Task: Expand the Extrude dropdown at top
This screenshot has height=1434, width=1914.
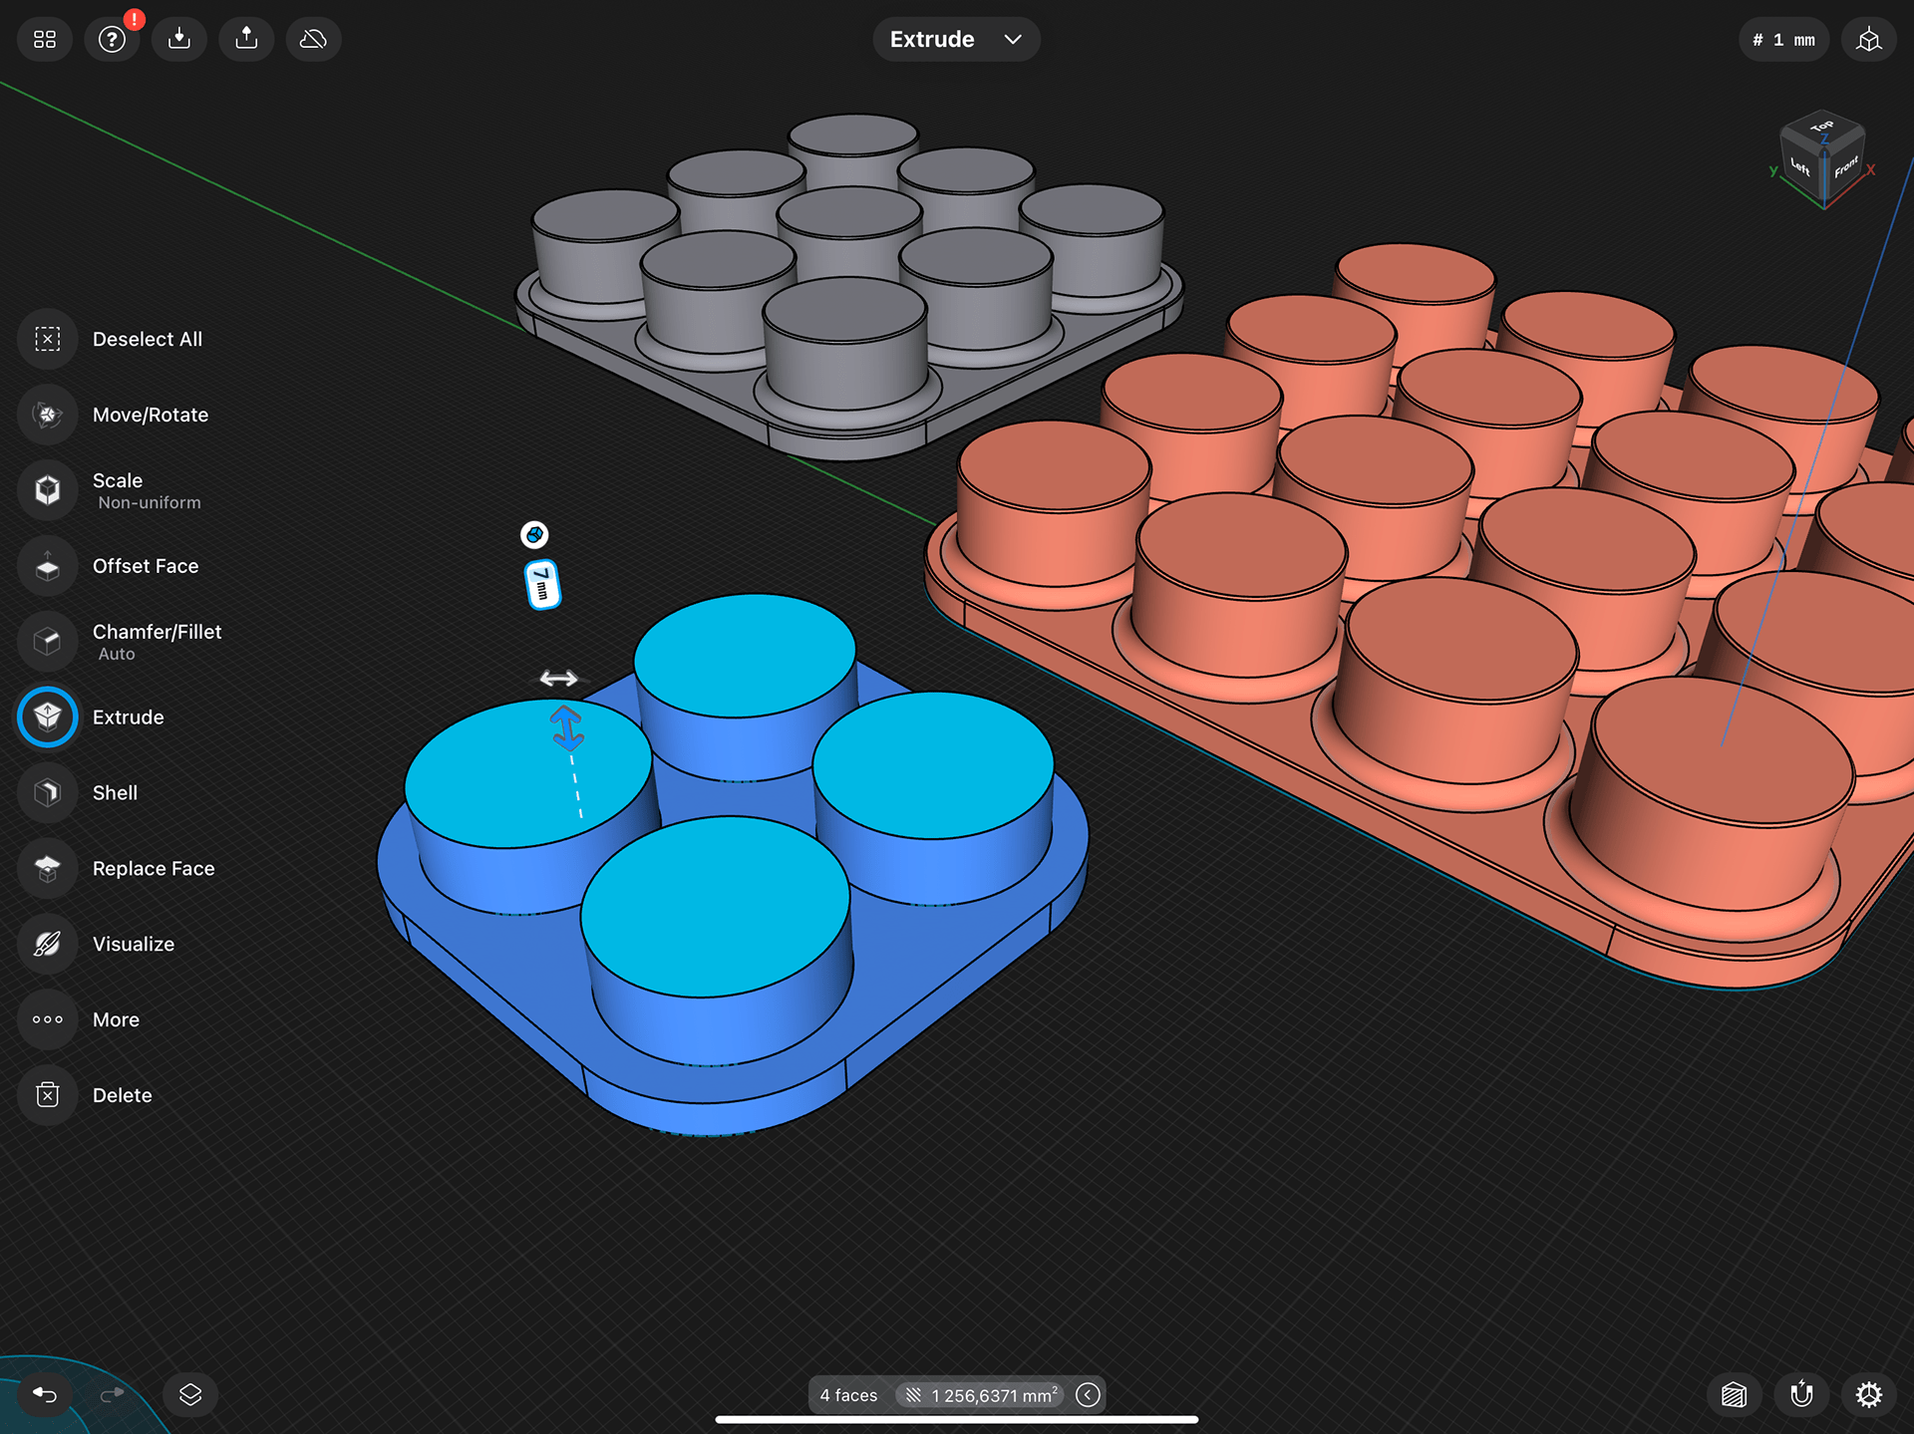Action: point(955,39)
